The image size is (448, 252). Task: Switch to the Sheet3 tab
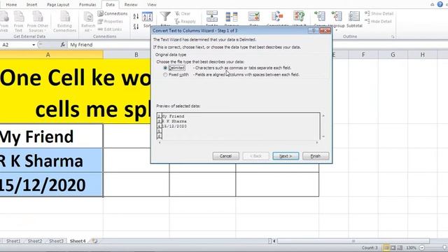[x=56, y=241]
